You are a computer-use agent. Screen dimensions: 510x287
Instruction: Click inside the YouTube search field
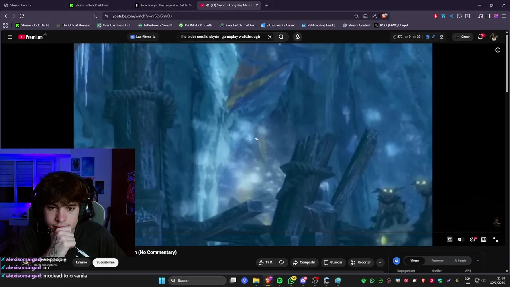click(x=221, y=37)
